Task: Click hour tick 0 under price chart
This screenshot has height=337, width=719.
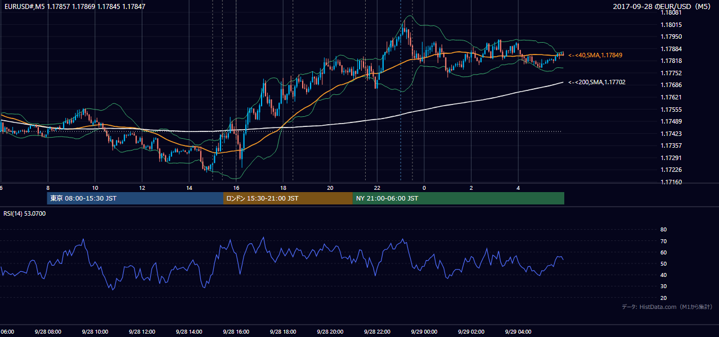Action: click(424, 188)
